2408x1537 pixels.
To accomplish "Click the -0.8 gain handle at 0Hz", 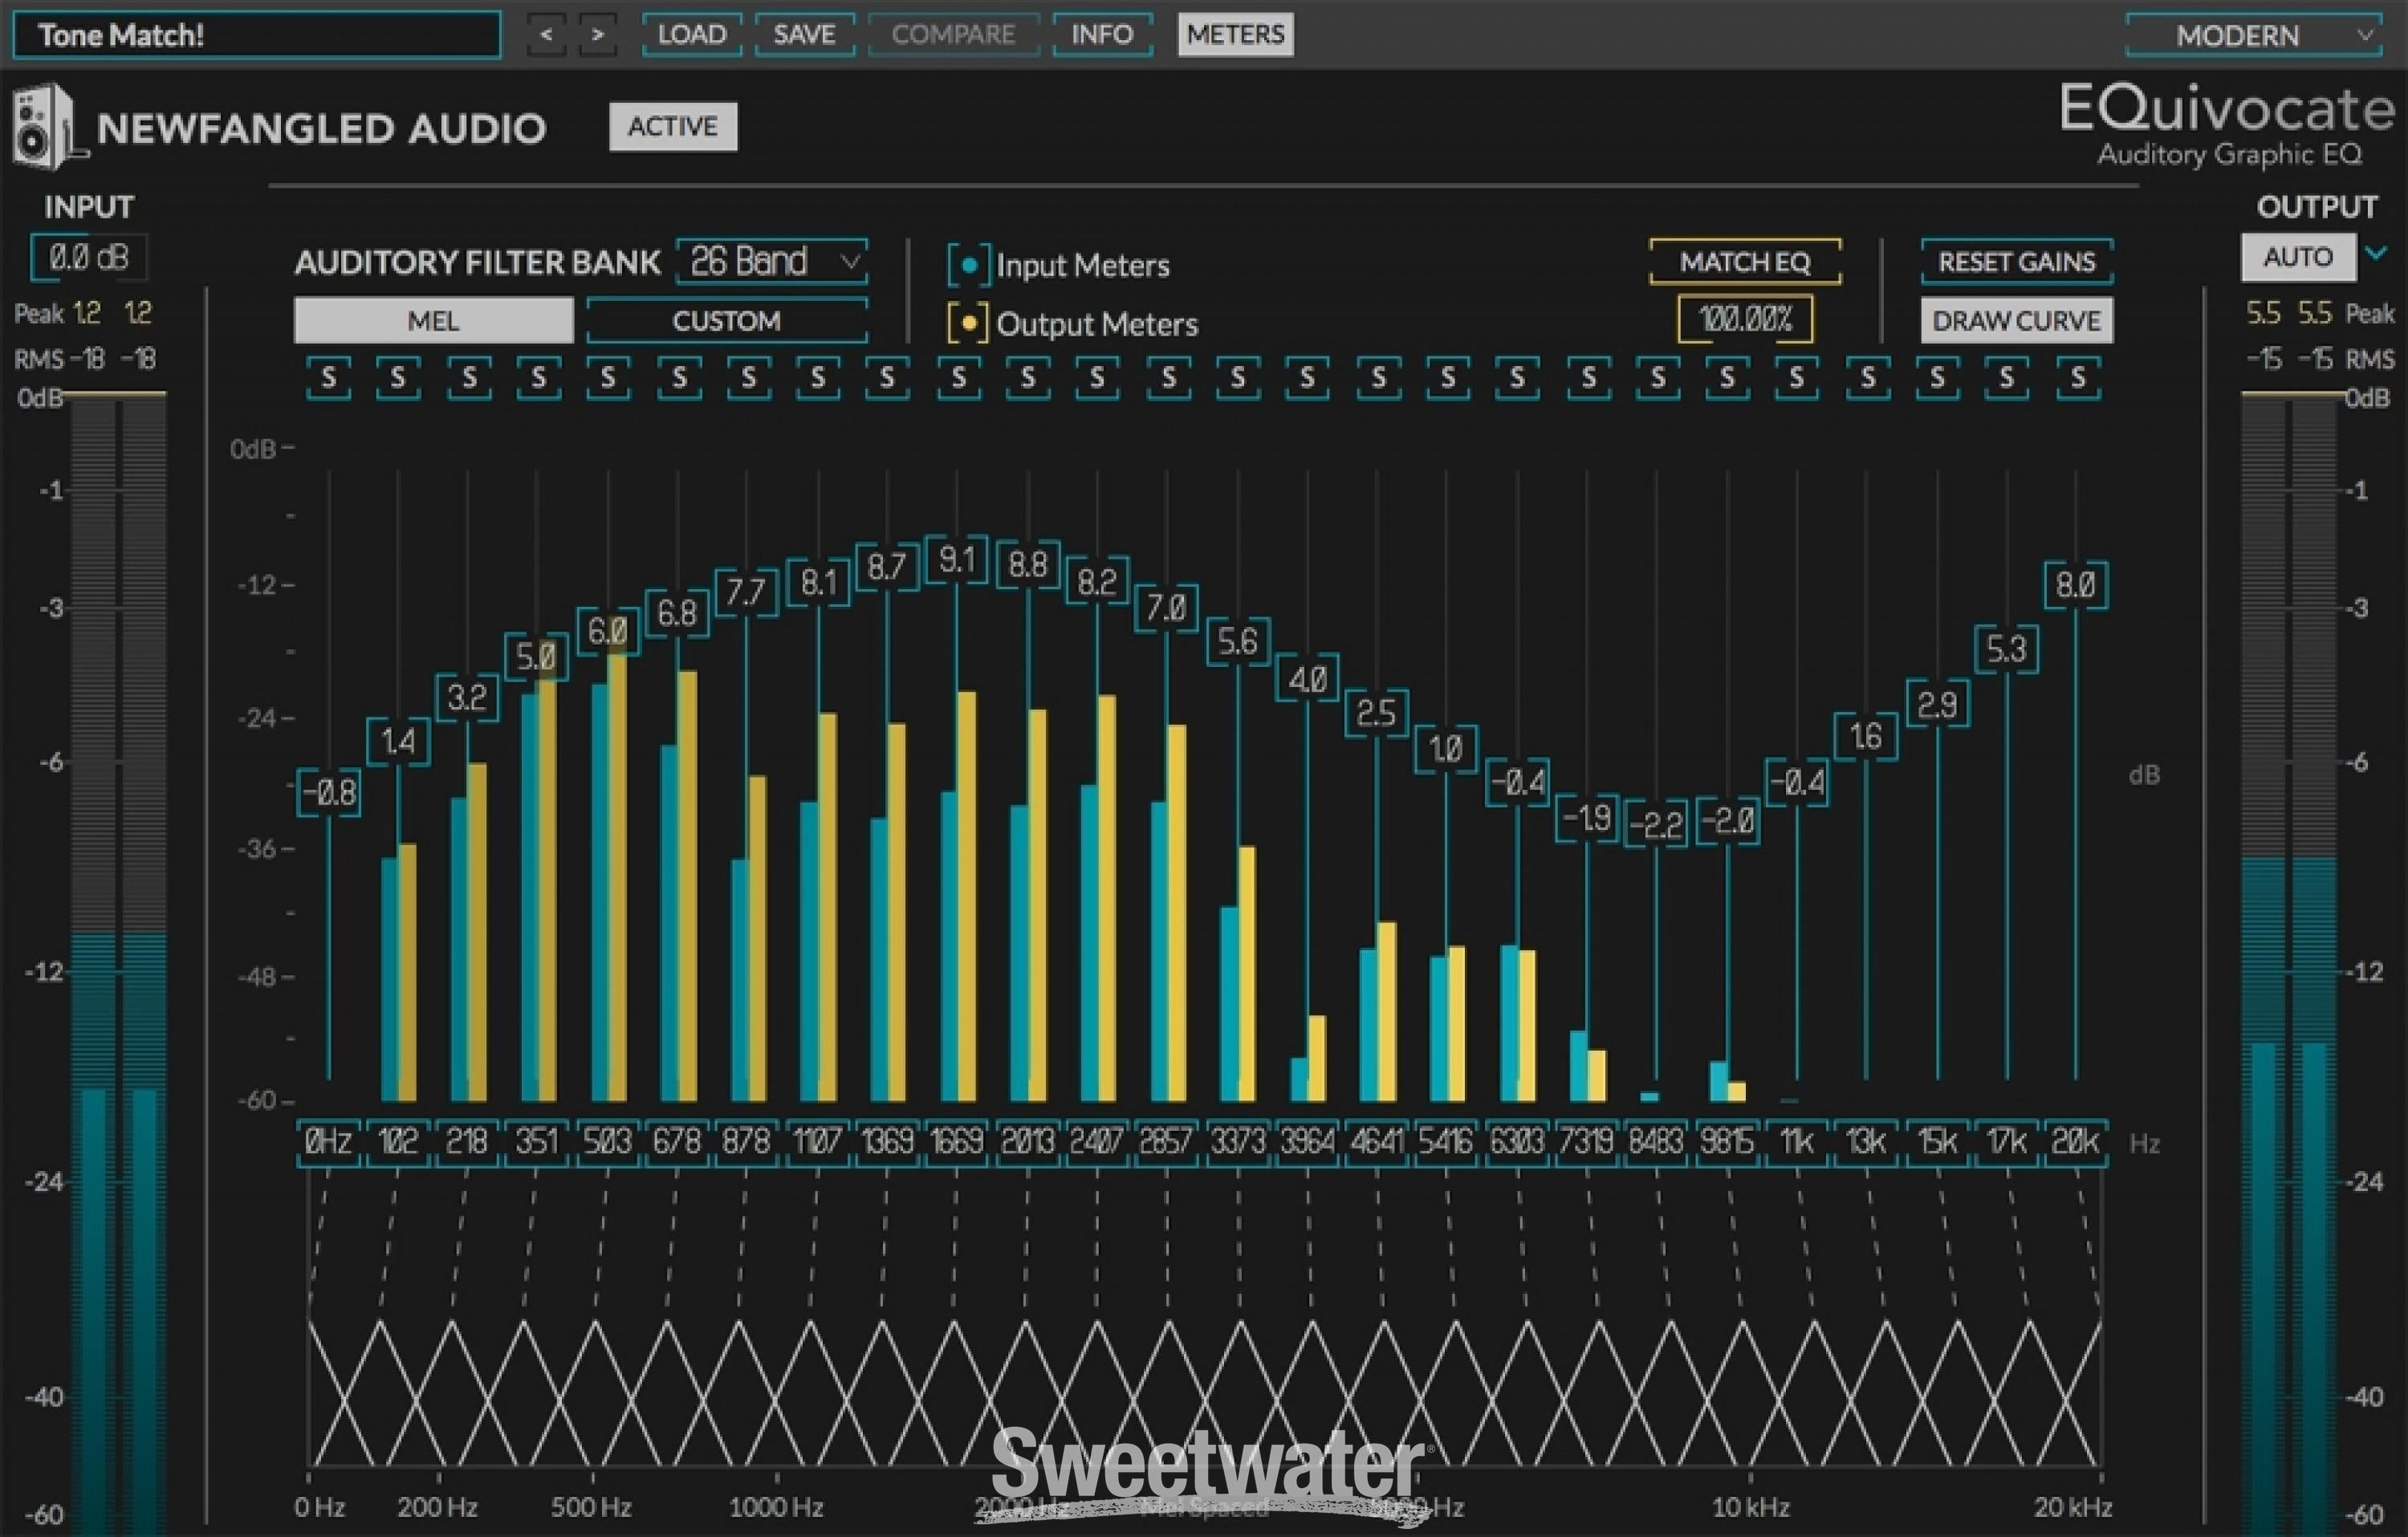I will (329, 793).
